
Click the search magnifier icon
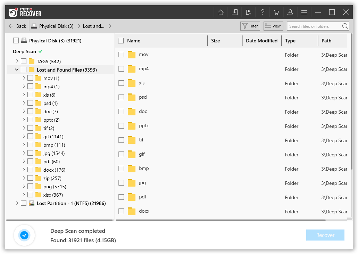[x=345, y=26]
